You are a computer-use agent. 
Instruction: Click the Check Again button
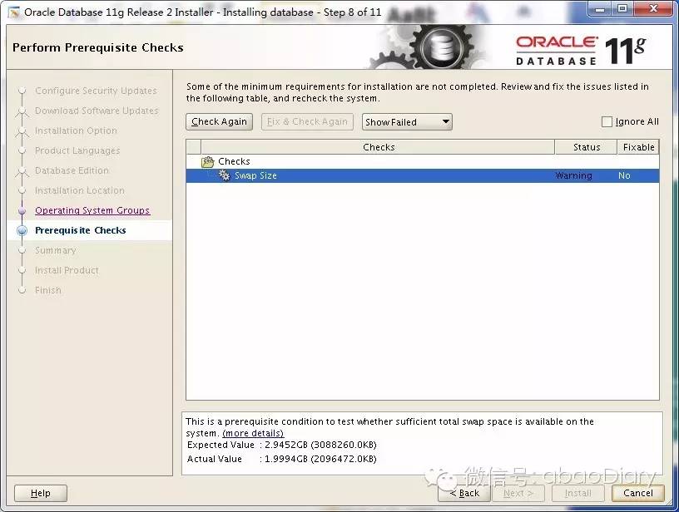pos(219,121)
